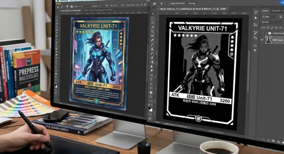This screenshot has width=284, height=154.
Task: Select the B&W mask layer thumbnail
Action: [268, 40]
